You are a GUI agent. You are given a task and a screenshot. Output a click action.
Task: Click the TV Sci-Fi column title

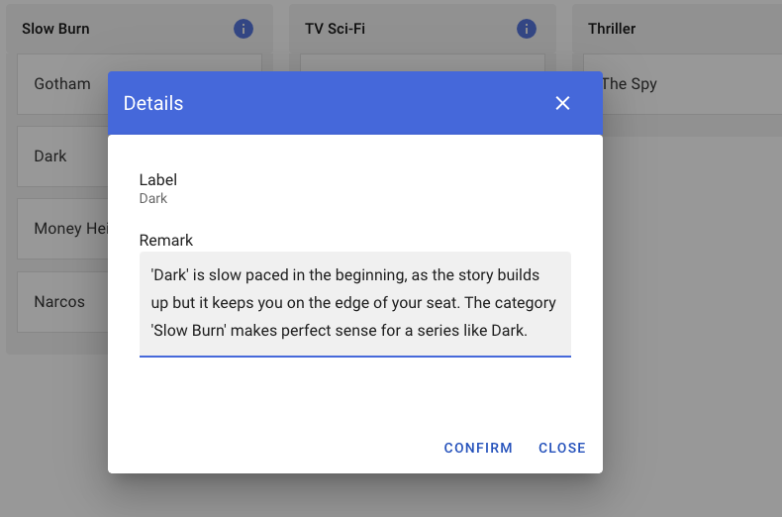[x=335, y=29]
